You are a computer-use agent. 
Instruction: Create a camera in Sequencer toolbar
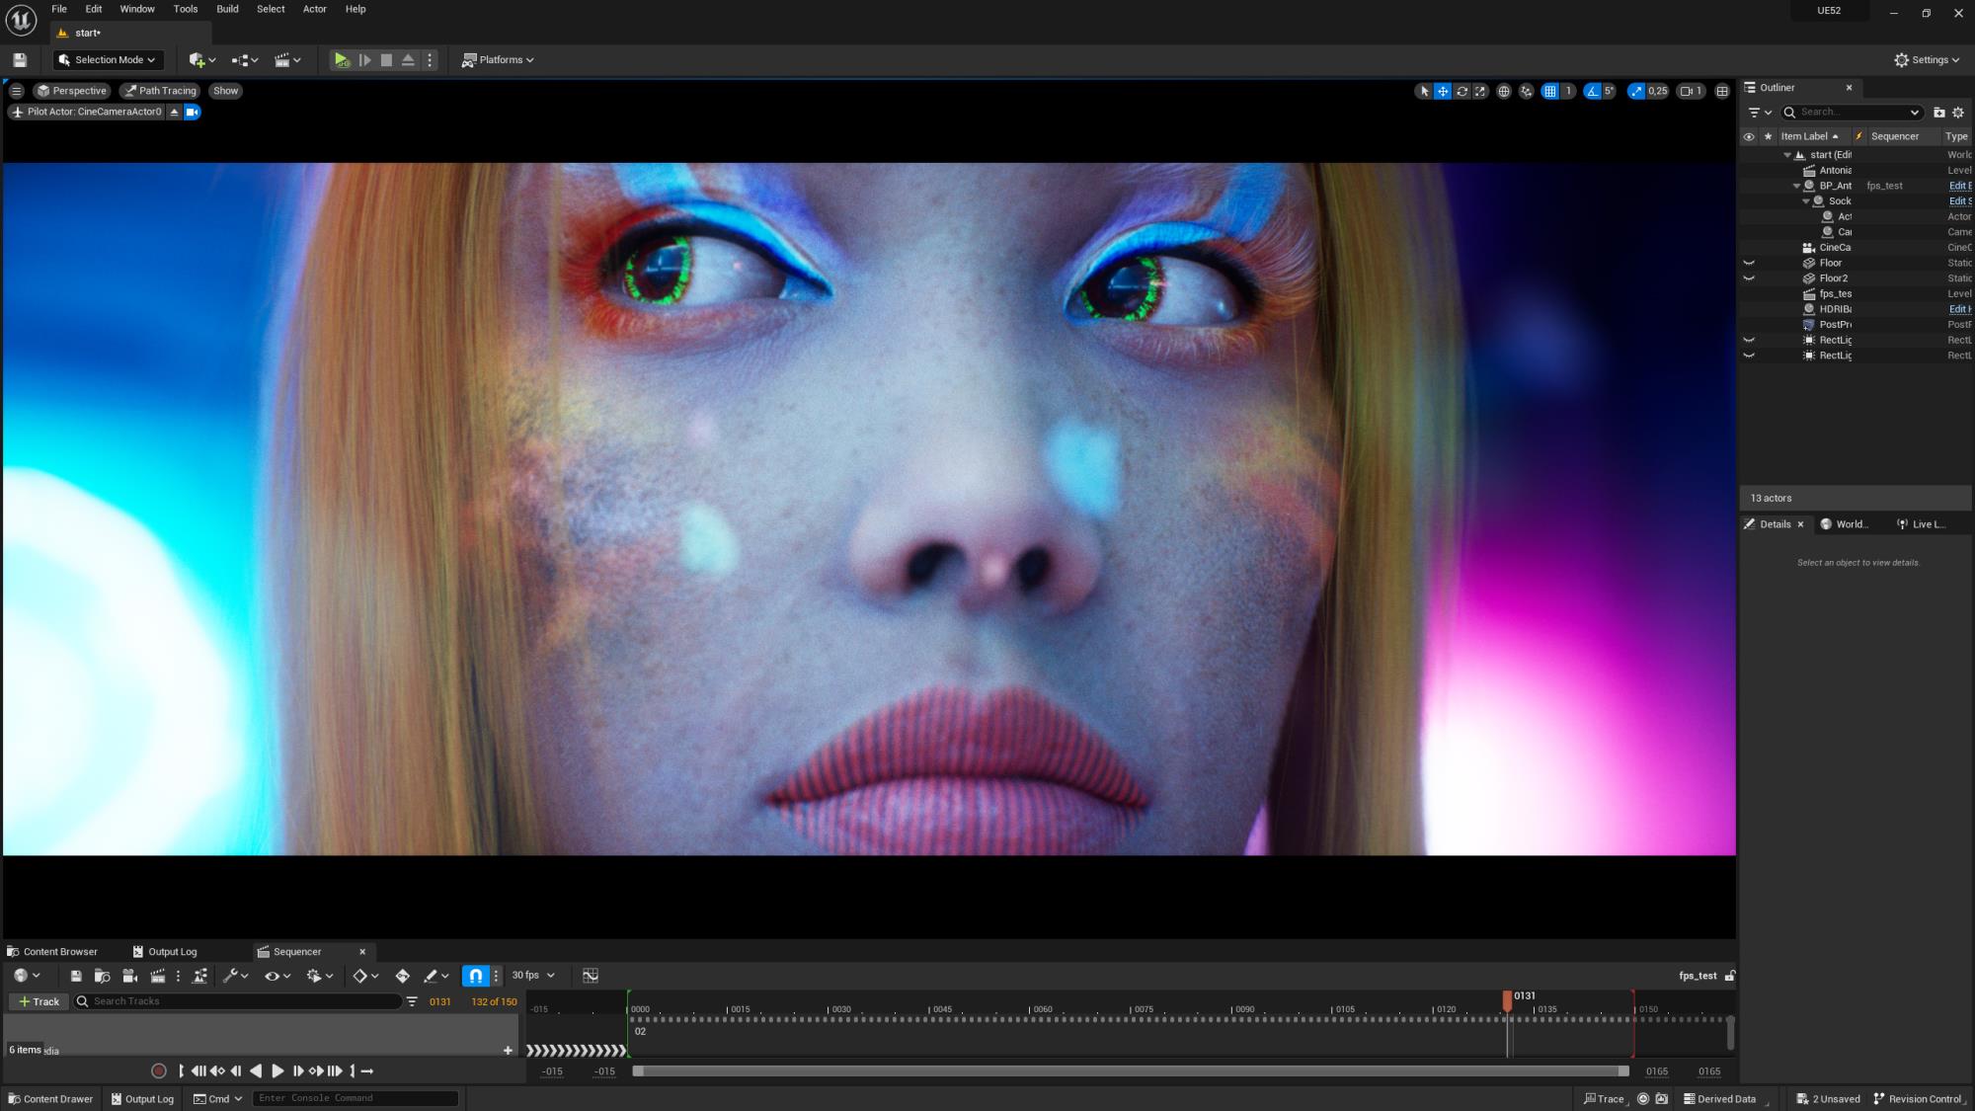[129, 976]
